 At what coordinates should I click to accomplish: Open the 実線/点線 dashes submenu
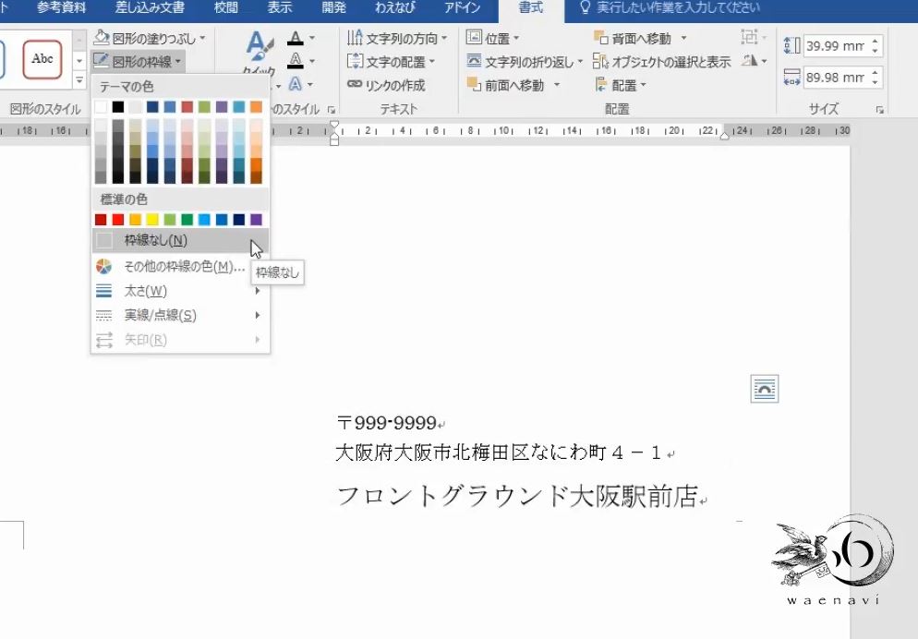coord(180,316)
